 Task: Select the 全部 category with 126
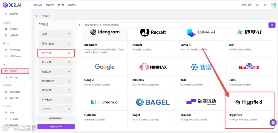(x=56, y=34)
